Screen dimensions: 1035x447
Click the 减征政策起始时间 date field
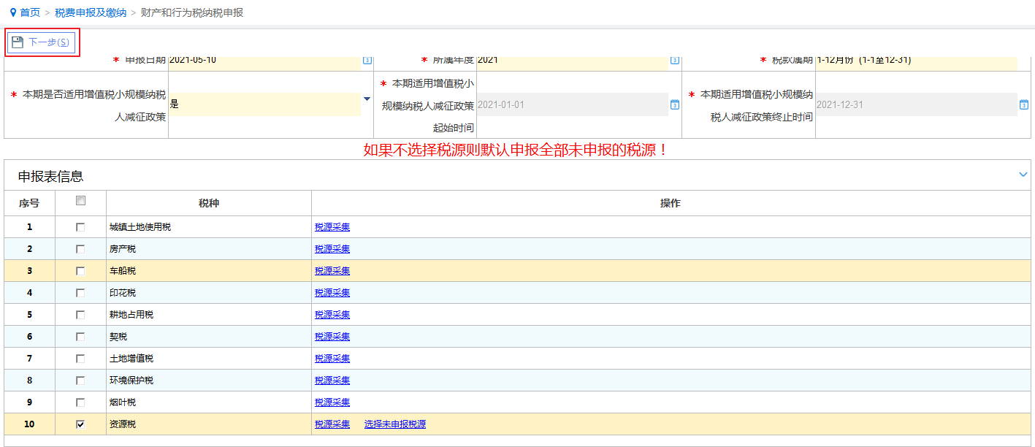pos(571,105)
